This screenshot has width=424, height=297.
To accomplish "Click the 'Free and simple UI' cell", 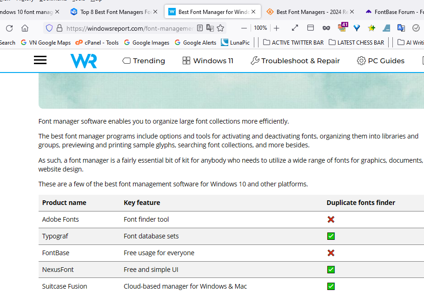I will click(x=151, y=270).
